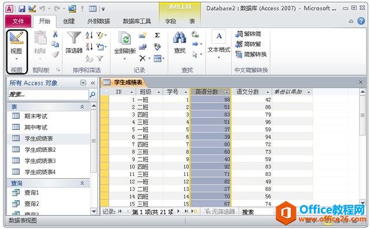Click the 文本格式 A icon
The height and width of the screenshot is (229, 370).
click(x=219, y=36)
